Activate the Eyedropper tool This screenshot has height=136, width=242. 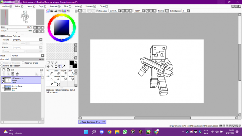(64, 67)
